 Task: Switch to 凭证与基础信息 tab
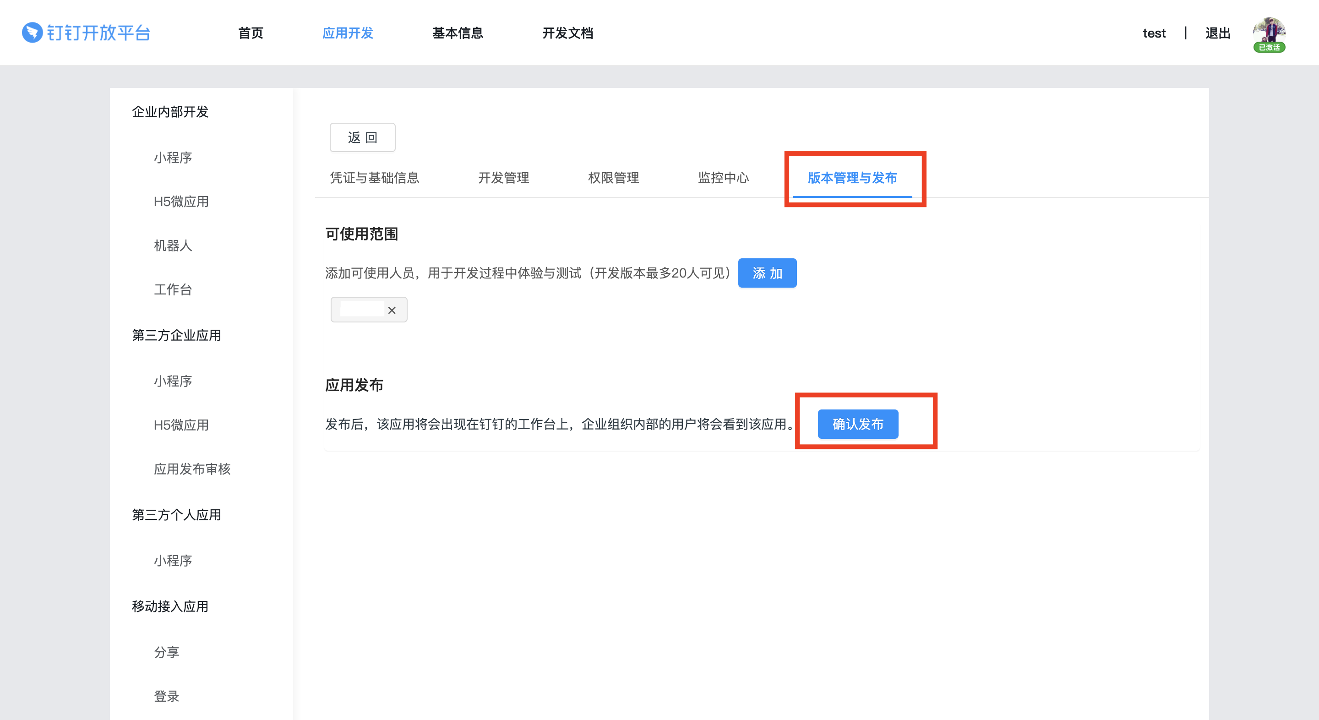click(x=374, y=178)
